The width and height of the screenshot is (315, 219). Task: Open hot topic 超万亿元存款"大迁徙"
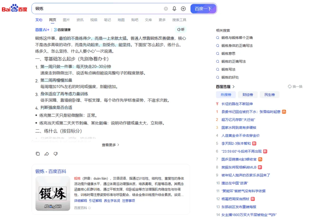[x=238, y=120]
